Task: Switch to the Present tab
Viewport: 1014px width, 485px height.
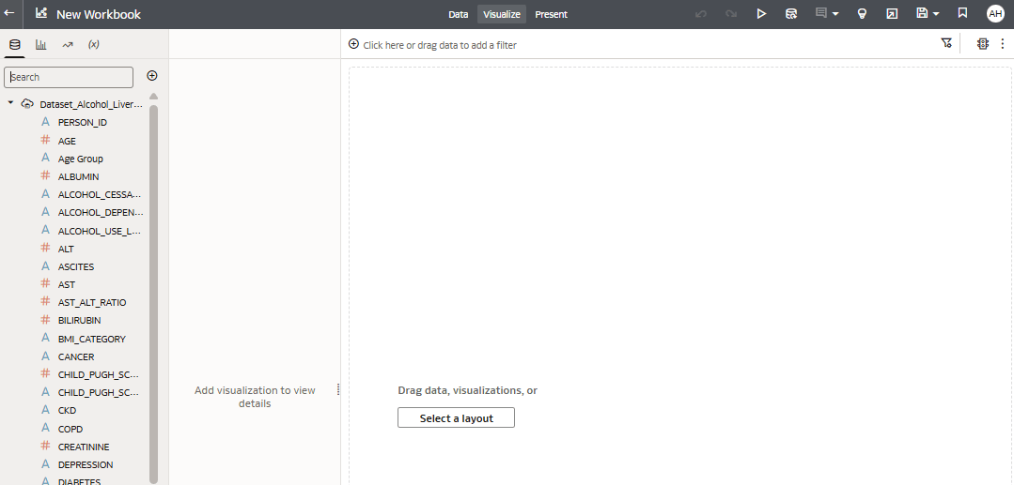Action: click(x=551, y=14)
